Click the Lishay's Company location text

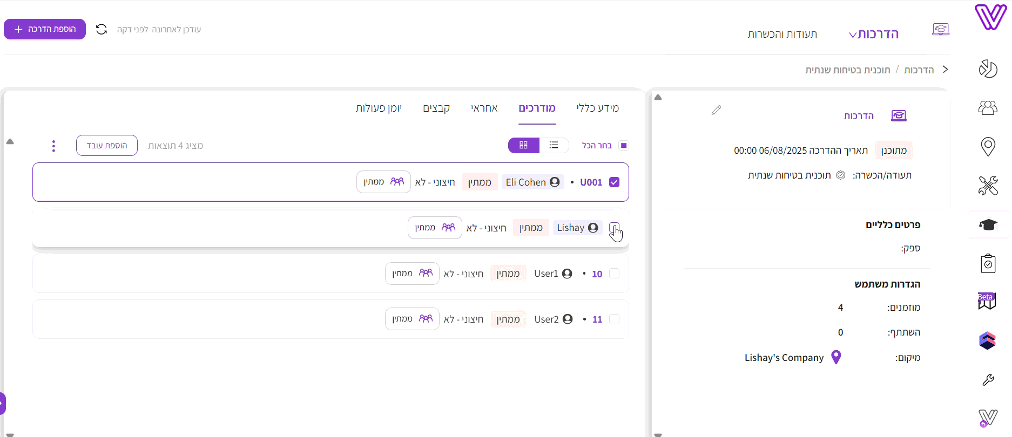[x=784, y=358]
